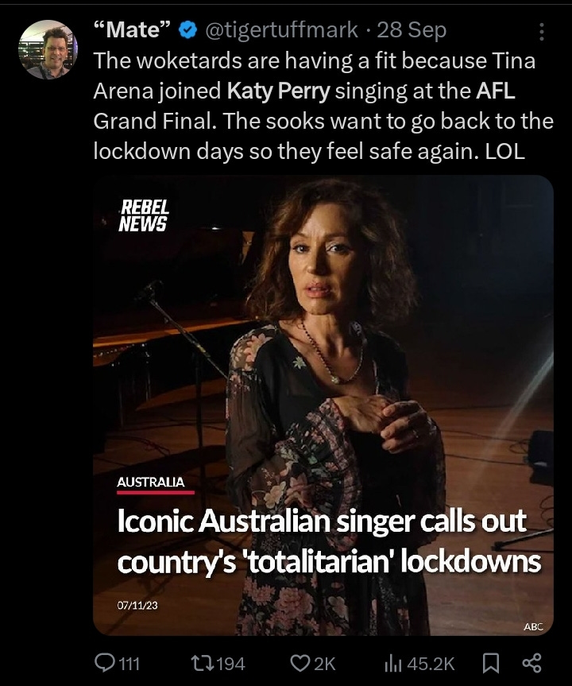
Task: Bookmark this tweet
Action: point(491,663)
